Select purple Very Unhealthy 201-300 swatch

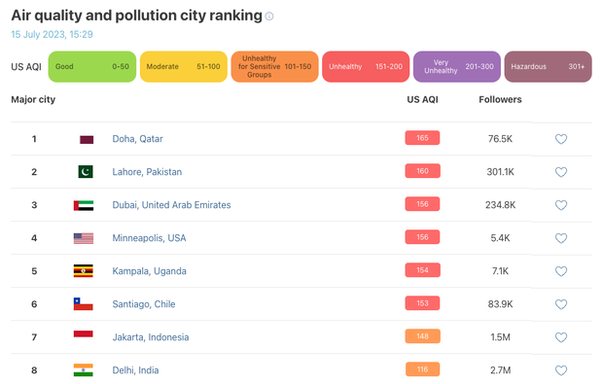point(457,66)
